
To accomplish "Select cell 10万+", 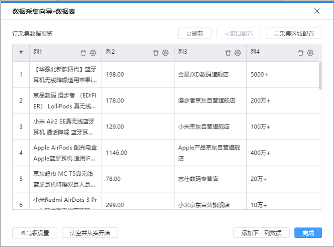I will pos(282,201).
